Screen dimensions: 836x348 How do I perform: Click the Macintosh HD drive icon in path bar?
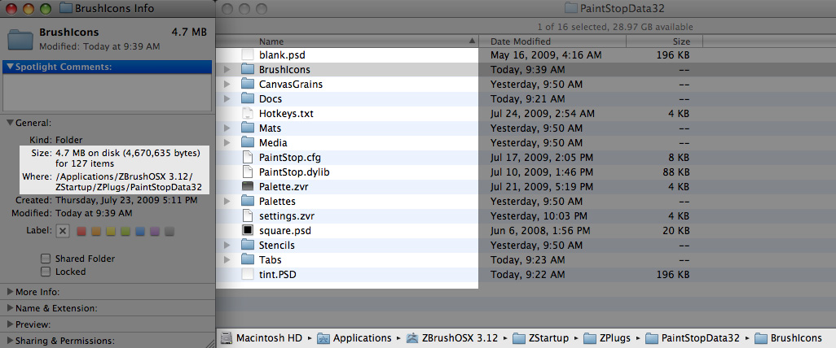tap(227, 338)
